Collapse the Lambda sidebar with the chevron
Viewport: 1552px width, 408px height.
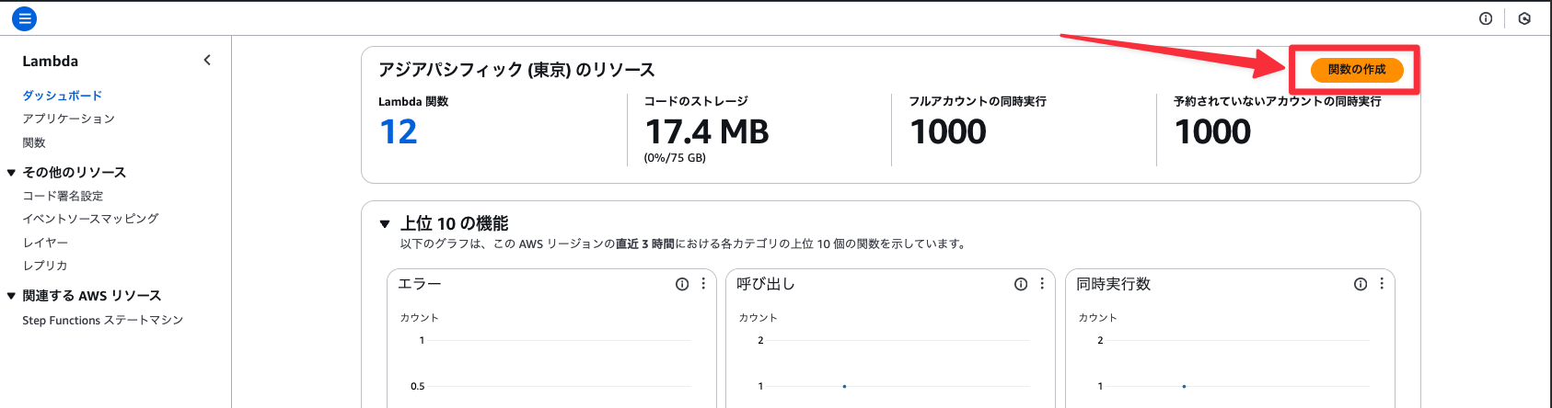[x=207, y=60]
